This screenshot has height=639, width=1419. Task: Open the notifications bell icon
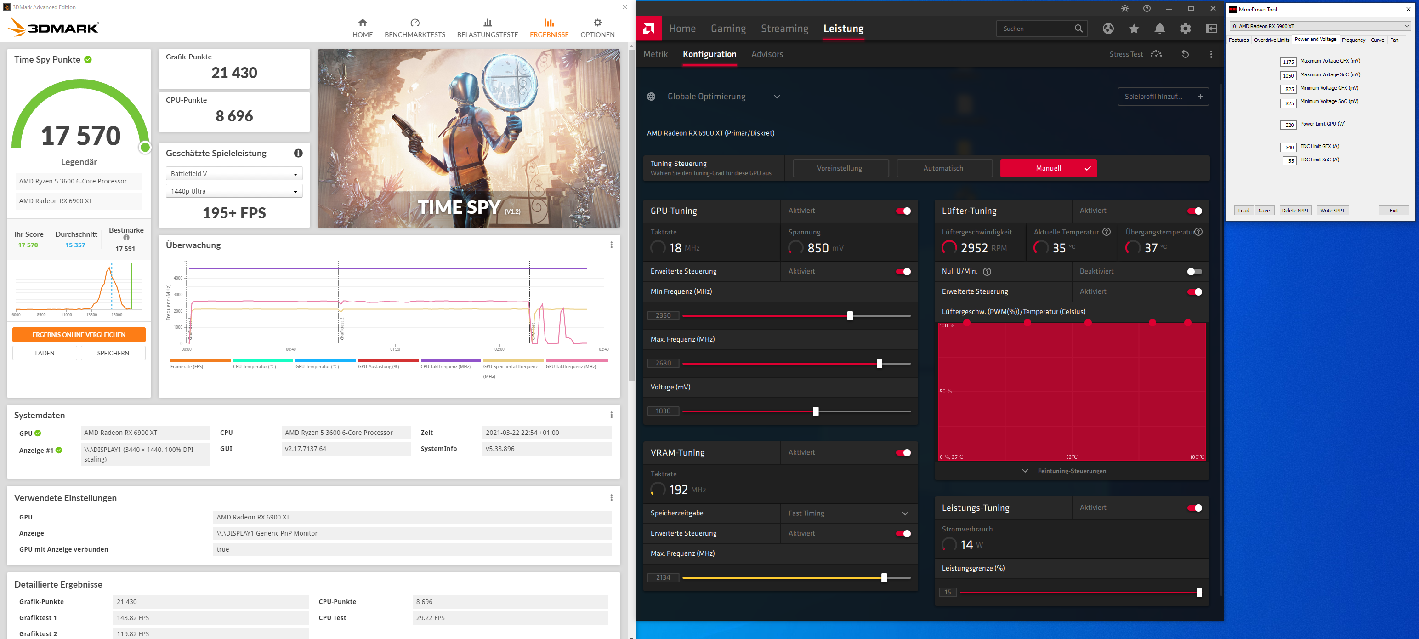click(1159, 29)
